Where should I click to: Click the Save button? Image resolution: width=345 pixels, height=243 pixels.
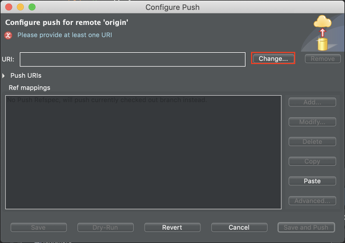39,228
